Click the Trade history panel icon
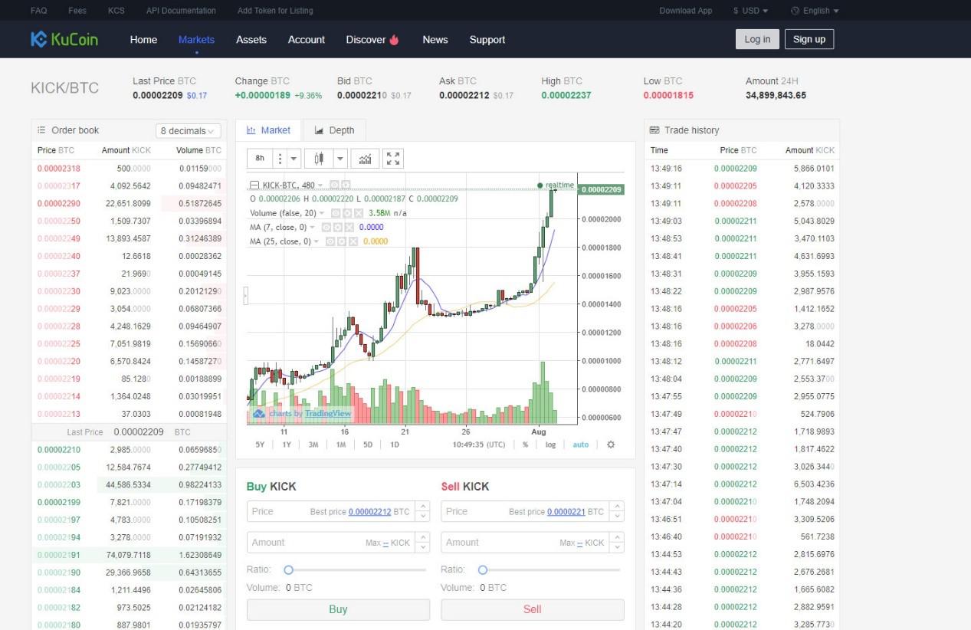Screen dimensions: 971x630 pos(654,130)
